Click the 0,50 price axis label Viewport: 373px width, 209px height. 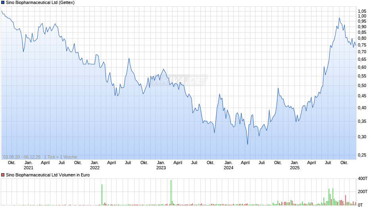pos(362,85)
